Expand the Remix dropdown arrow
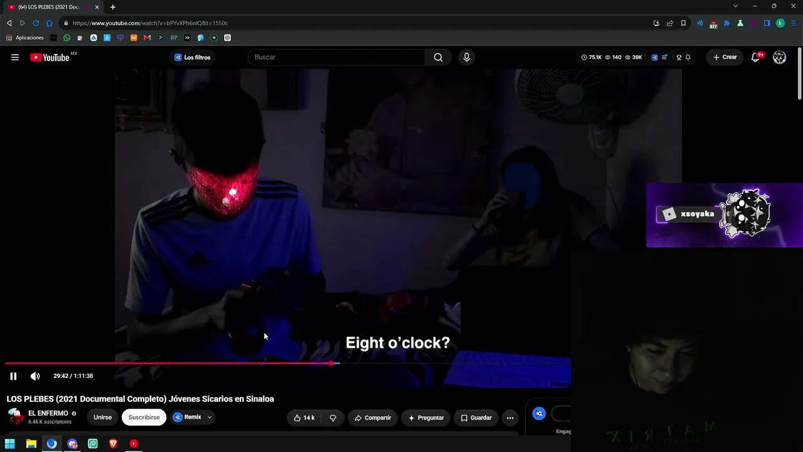This screenshot has height=452, width=803. (x=210, y=417)
